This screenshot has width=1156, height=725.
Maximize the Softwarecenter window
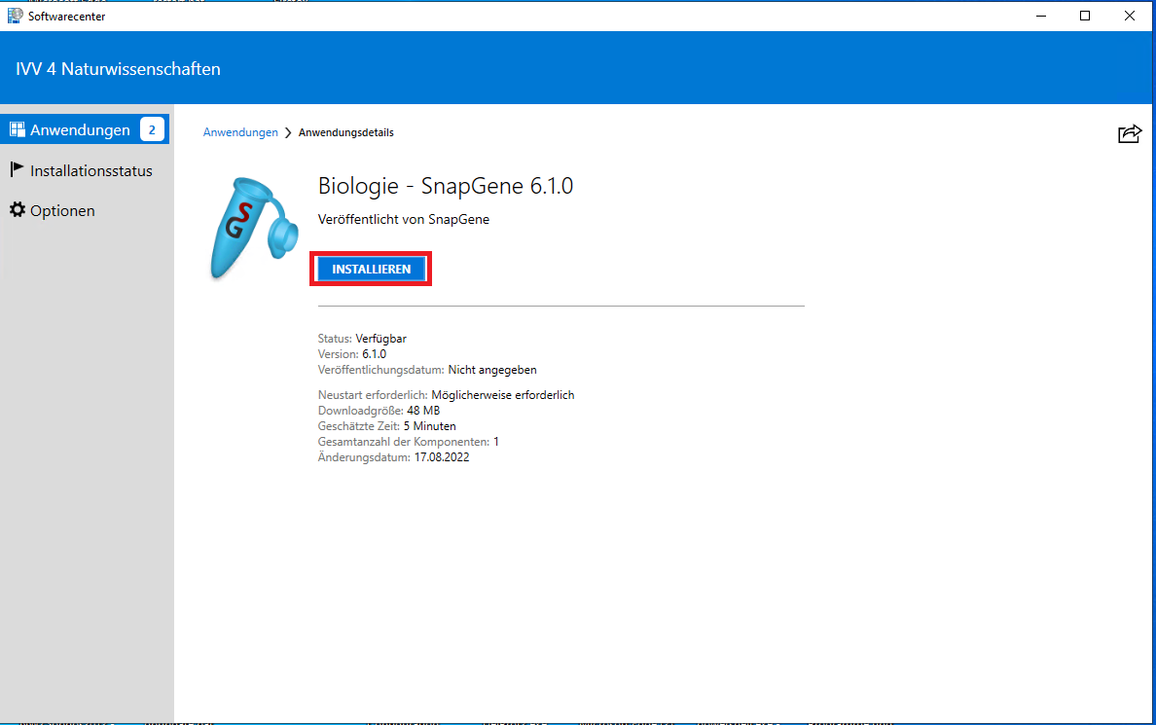coord(1085,16)
